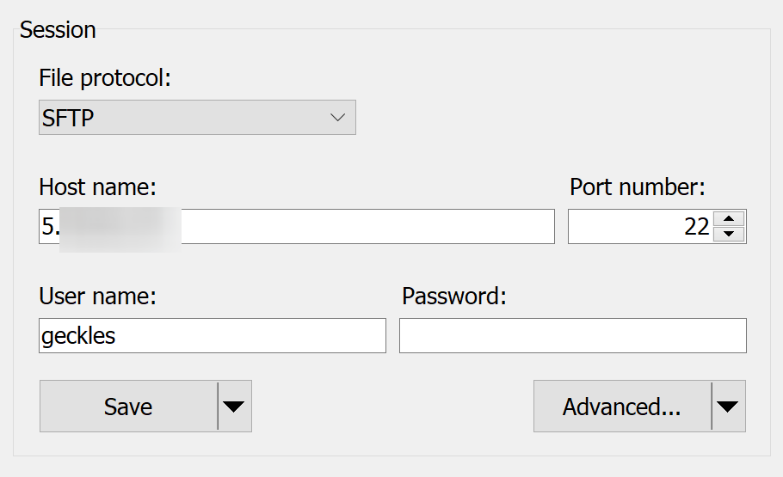The height and width of the screenshot is (477, 783).
Task: Click the Save button
Action: point(128,407)
